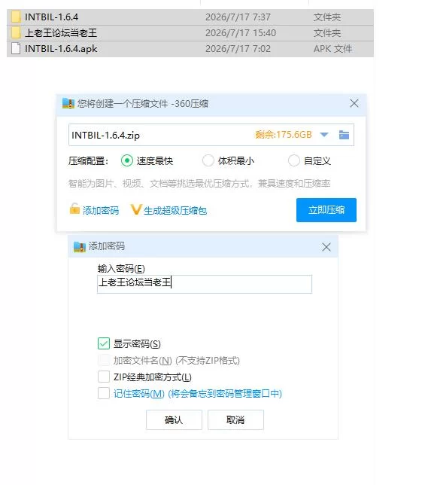The width and height of the screenshot is (422, 485).
Task: Click the V icon beside 生成超级压缩包
Action: pyautogui.click(x=136, y=209)
